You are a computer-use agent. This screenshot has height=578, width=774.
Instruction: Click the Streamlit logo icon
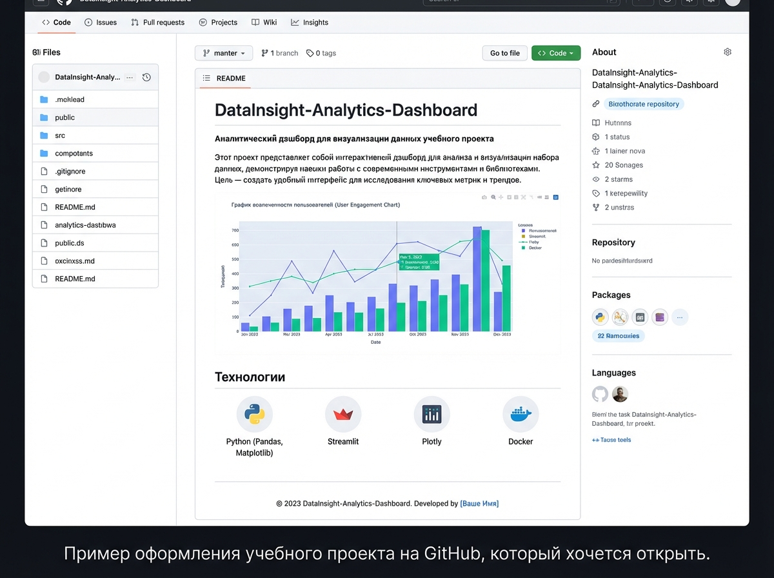click(x=342, y=414)
